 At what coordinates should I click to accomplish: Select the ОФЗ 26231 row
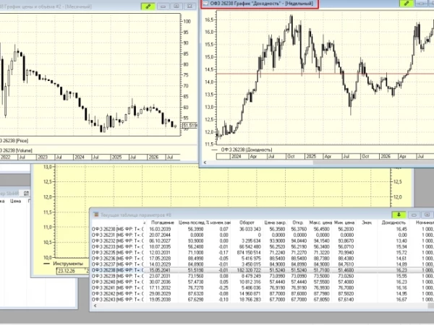click(263, 235)
